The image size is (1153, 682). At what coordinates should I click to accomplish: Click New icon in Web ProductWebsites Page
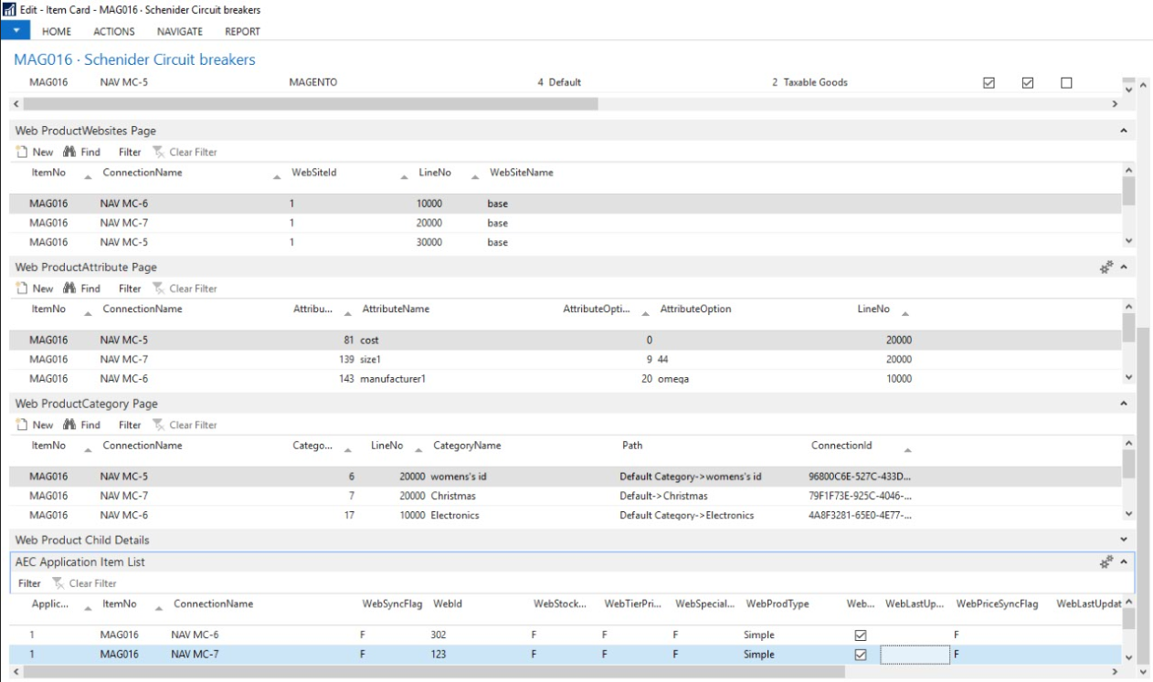(x=23, y=152)
